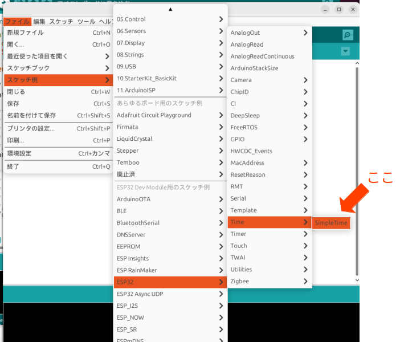Click the scroll-up triangle atop the examples menu
This screenshot has height=342, width=396.
click(x=170, y=9)
